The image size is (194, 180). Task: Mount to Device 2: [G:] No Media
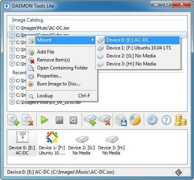(138, 56)
